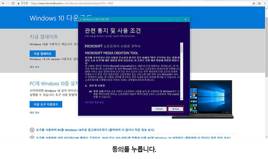Click the MICROSOFT 소프트웨어 사용권 계약서 line
This screenshot has width=268, height=159.
tap(112, 46)
